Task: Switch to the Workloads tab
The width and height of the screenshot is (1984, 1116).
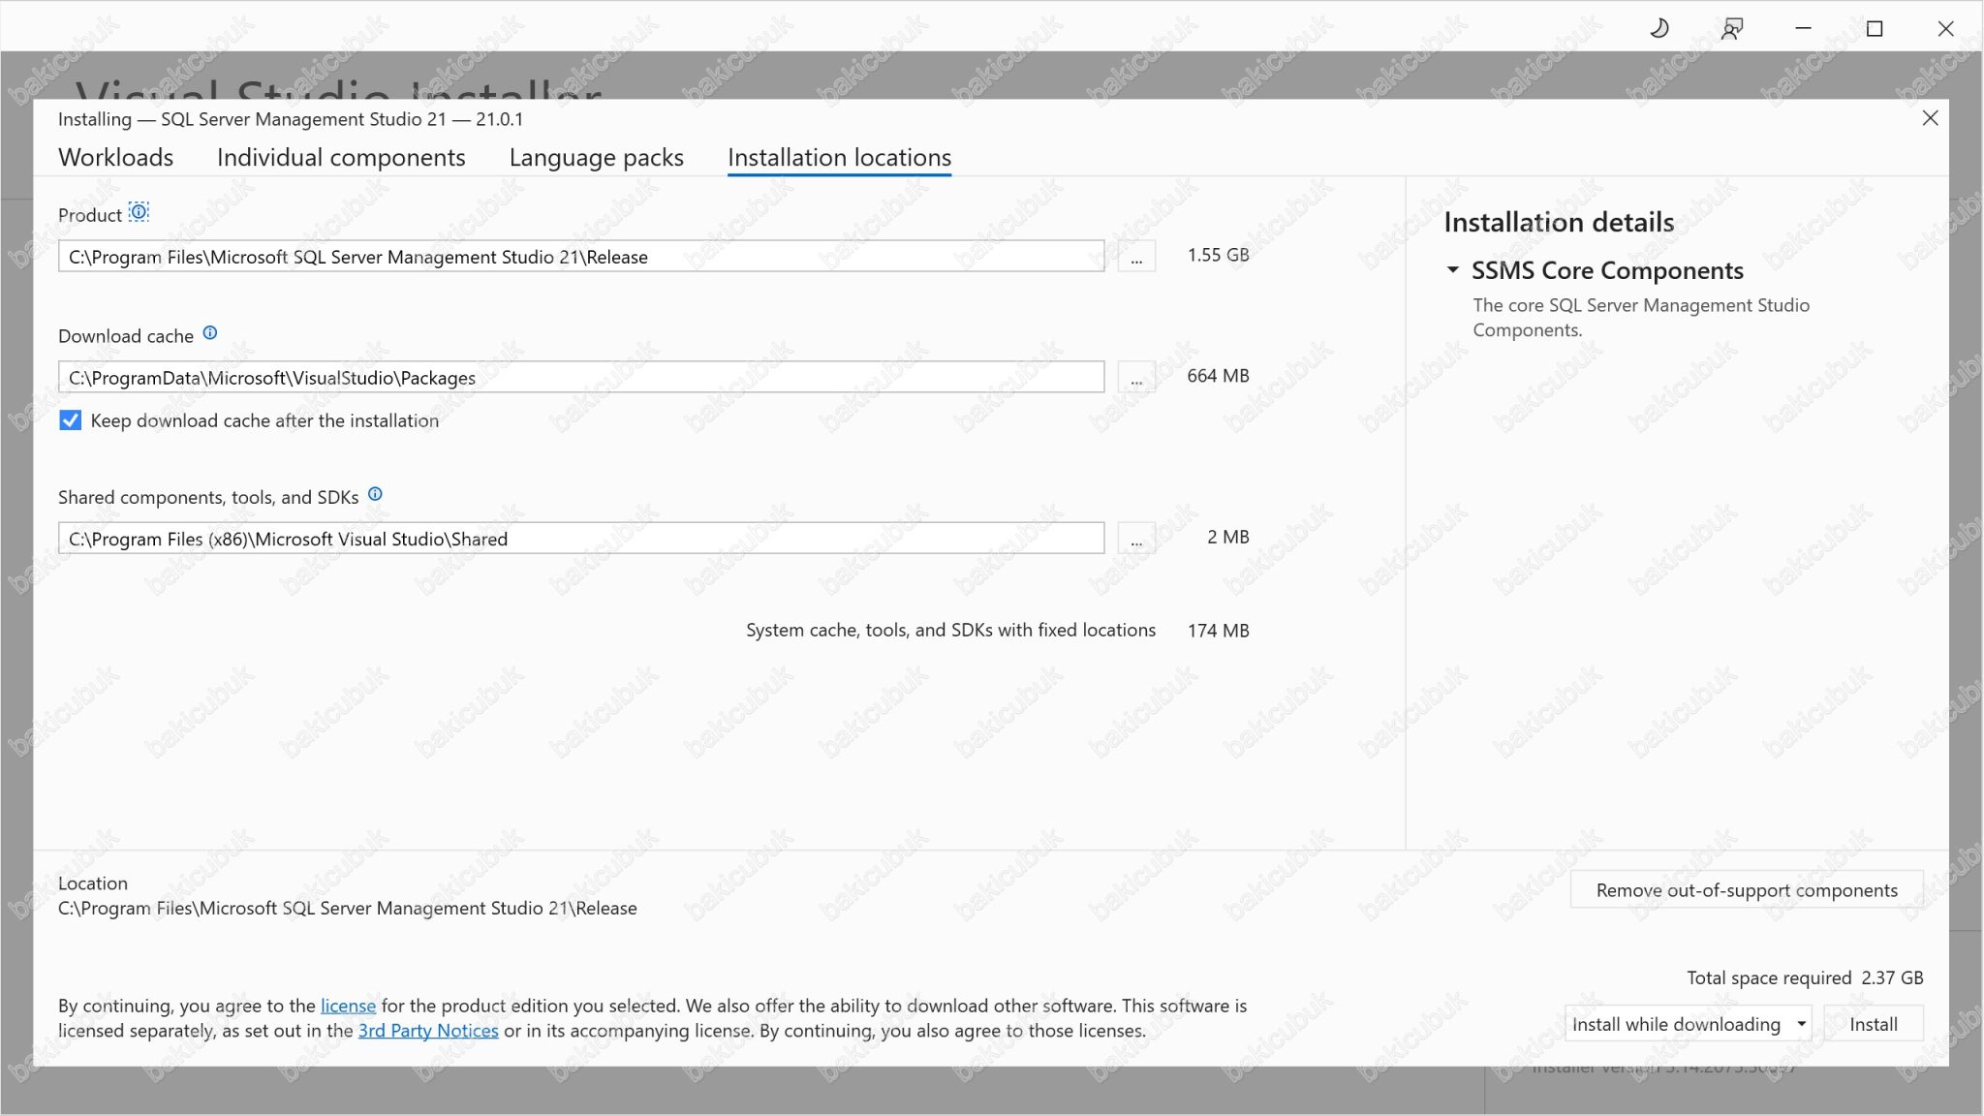Action: click(115, 157)
